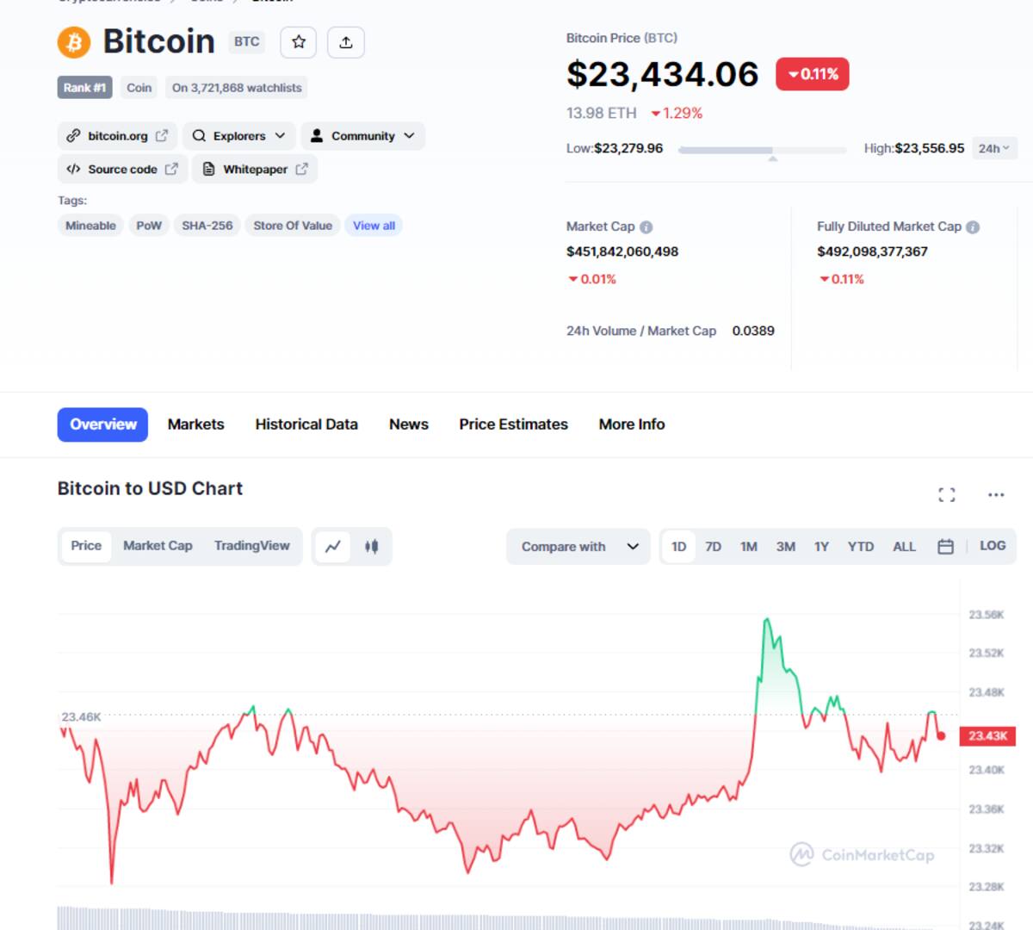
Task: Click the 24h low-high price range bar
Action: [763, 150]
